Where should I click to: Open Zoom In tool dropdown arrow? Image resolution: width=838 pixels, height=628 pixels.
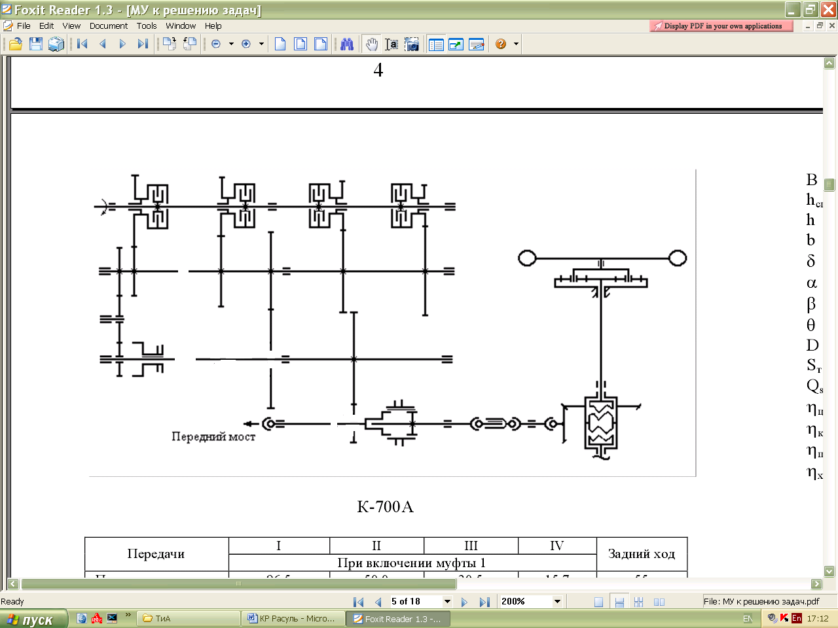coord(261,44)
